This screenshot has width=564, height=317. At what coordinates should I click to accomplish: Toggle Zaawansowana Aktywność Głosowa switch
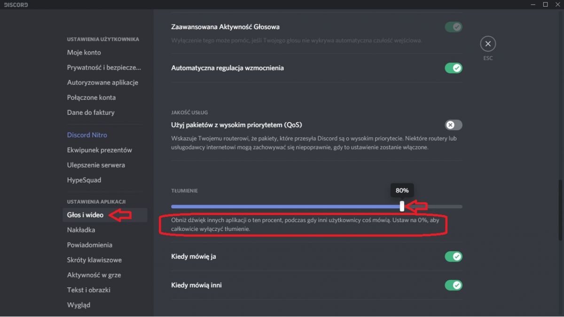tap(454, 27)
